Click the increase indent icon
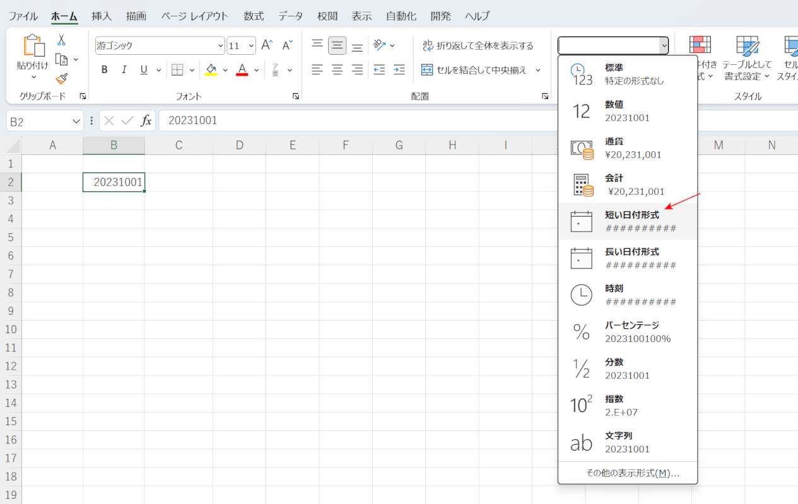Screen dimensions: 798x504 tap(399, 70)
